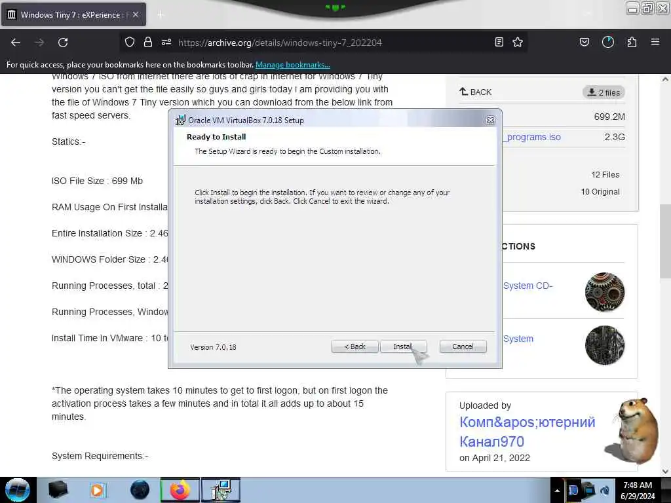The width and height of the screenshot is (671, 503).
Task: Open the dark circular System collection thumbnail
Action: pos(604,345)
